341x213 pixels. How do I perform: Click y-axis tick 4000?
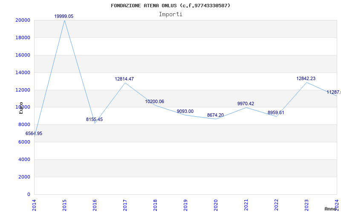[24, 159]
